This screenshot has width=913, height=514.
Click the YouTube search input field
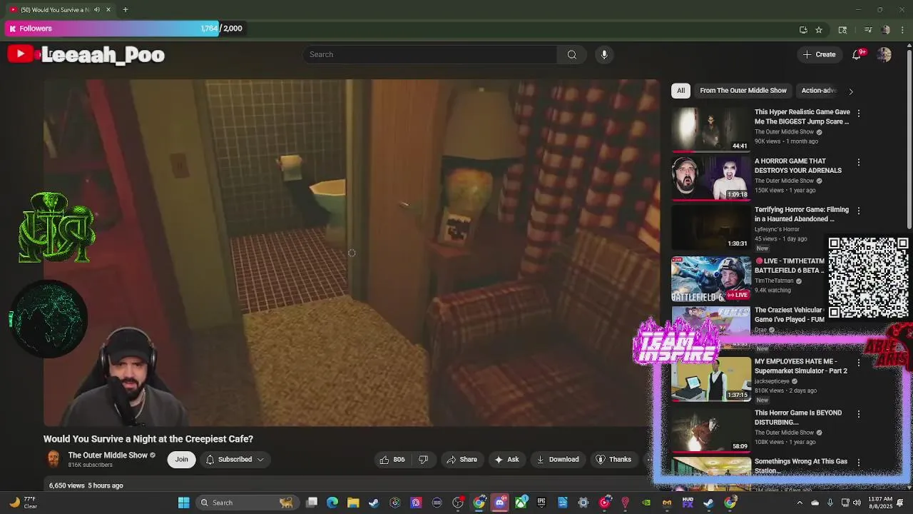tap(430, 54)
